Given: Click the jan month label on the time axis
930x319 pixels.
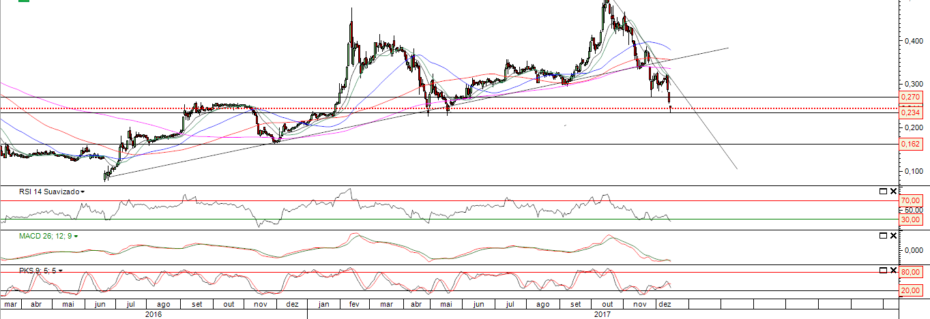Looking at the screenshot, I should click(323, 305).
